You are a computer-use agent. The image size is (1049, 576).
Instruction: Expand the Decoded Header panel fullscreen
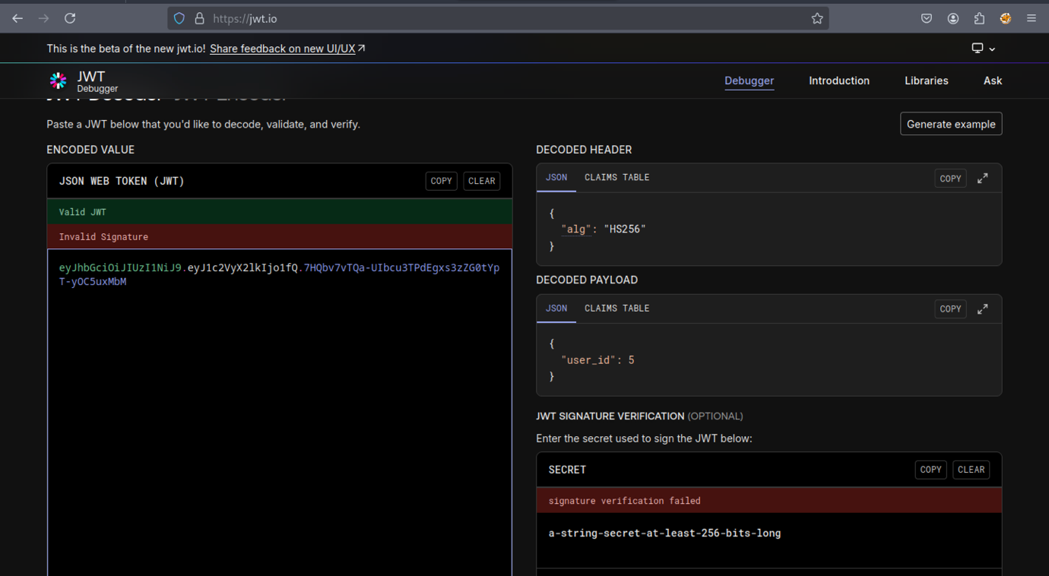coord(982,179)
